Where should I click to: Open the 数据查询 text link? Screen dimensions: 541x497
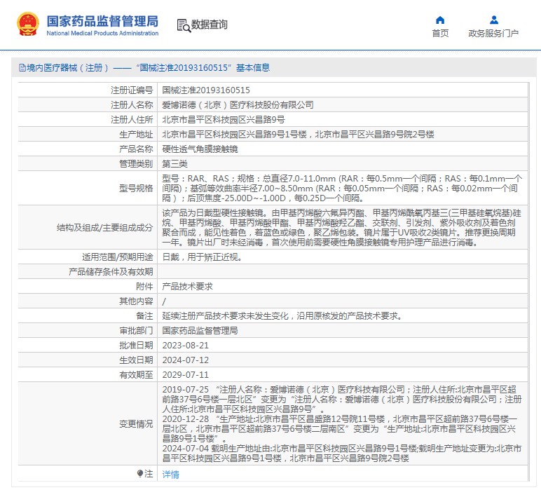(210, 25)
